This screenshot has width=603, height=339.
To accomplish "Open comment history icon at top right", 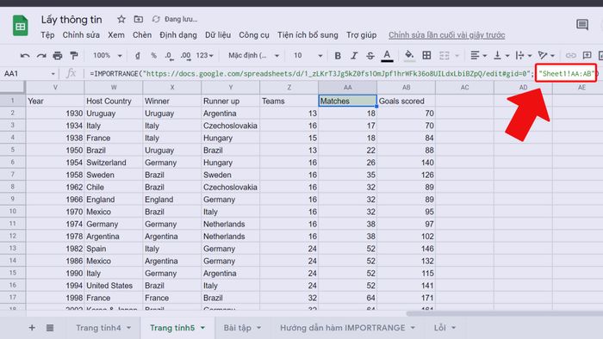I will pyautogui.click(x=582, y=25).
